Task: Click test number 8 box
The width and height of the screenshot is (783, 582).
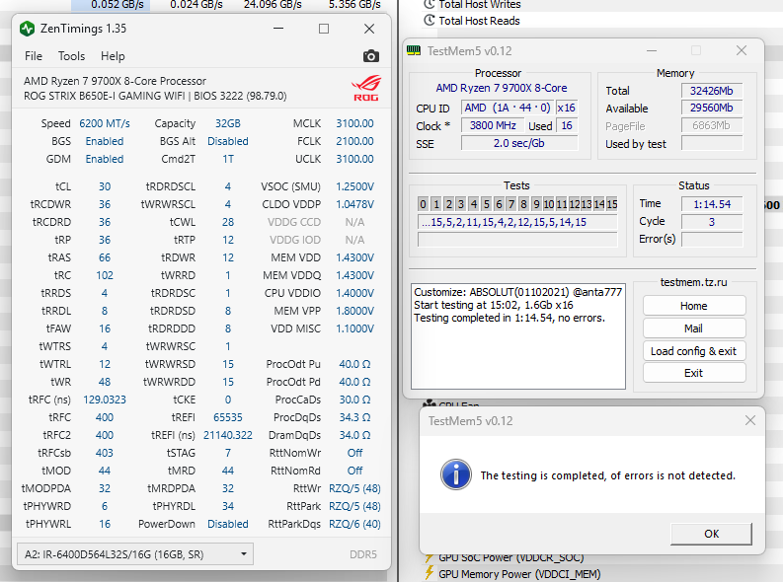Action: point(523,203)
